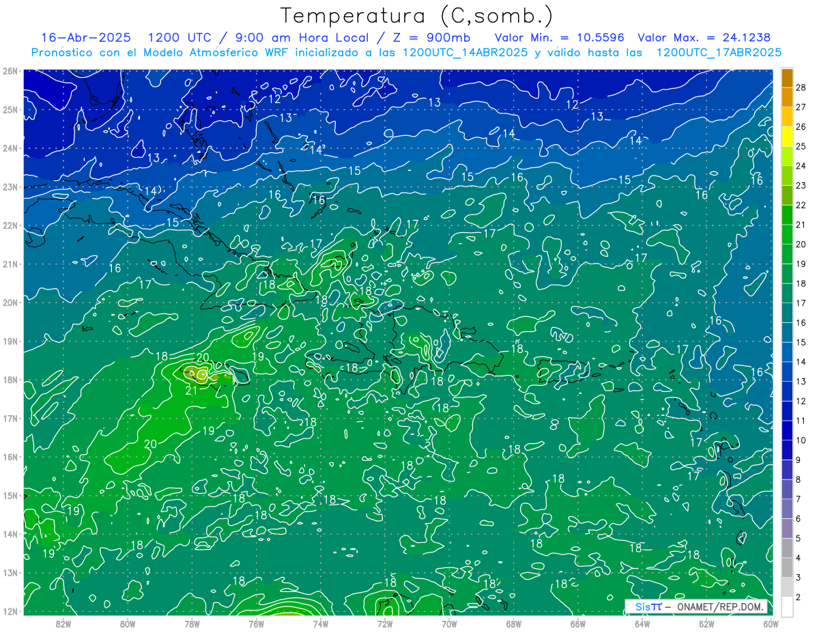Click the '66W' longitude axis label
819x633 pixels.
pyautogui.click(x=578, y=623)
